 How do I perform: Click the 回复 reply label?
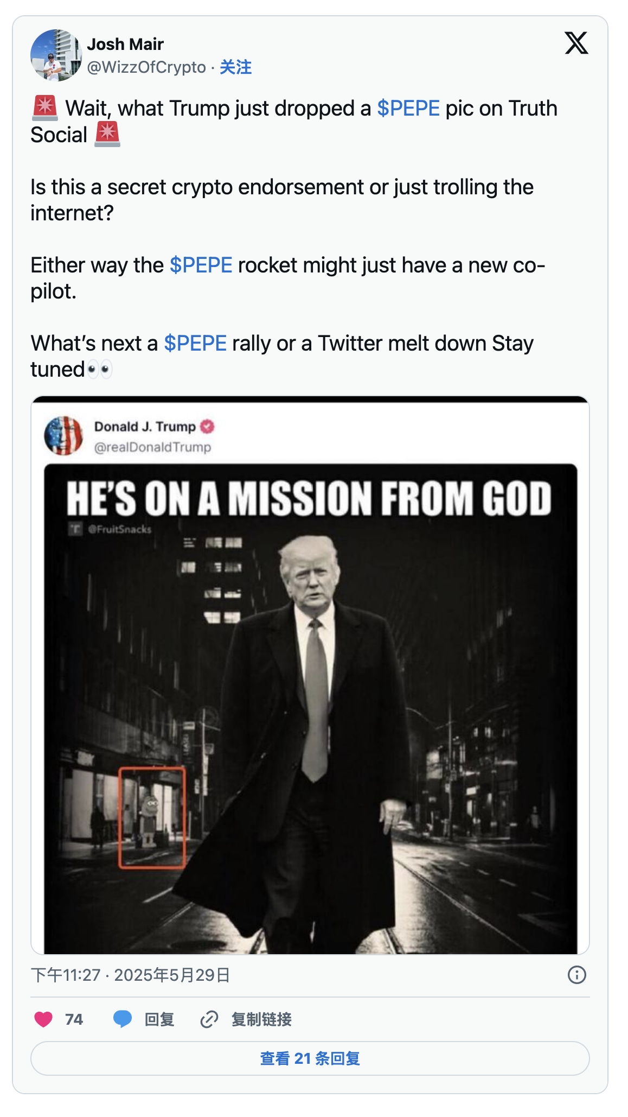click(x=159, y=1019)
